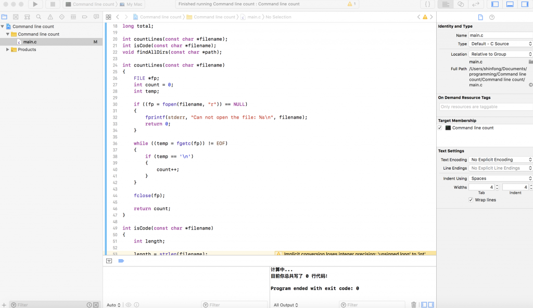Reveal main.c in Finder arrow
The width and height of the screenshot is (533, 308).
click(530, 85)
